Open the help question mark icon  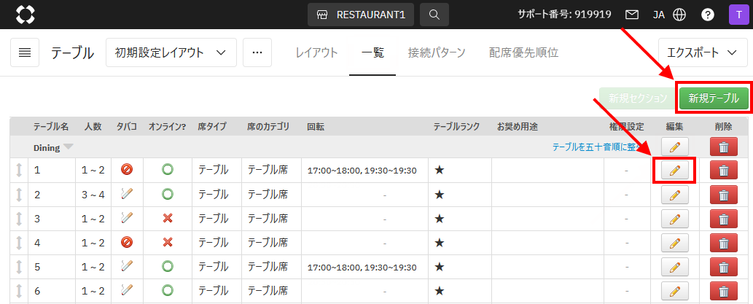click(707, 15)
